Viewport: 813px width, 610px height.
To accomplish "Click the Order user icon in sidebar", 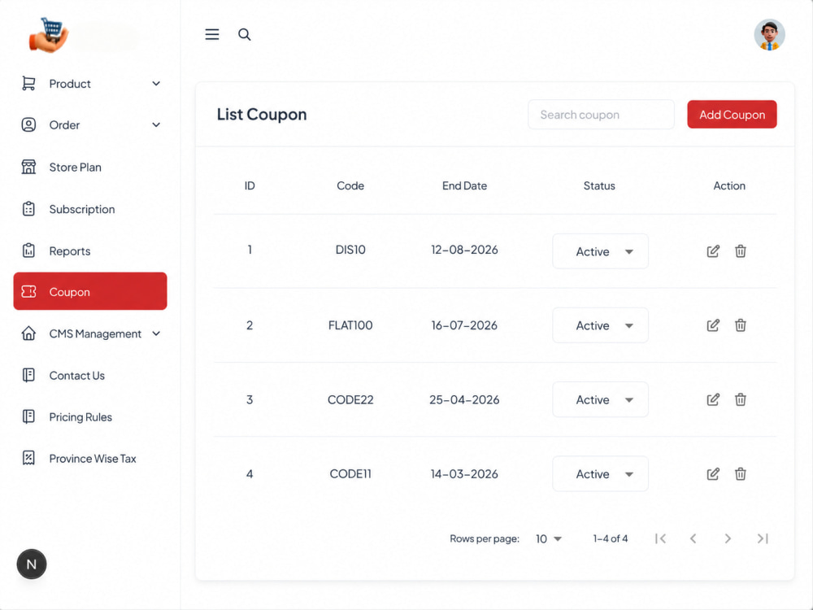I will pyautogui.click(x=28, y=125).
